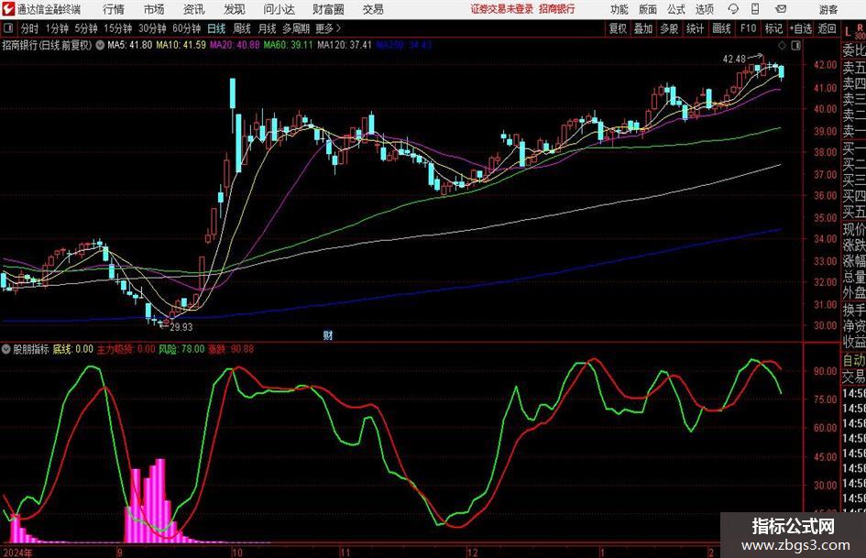This screenshot has width=866, height=558.
Task: Click the MA60: 39.11 indicator value
Action: [x=289, y=45]
